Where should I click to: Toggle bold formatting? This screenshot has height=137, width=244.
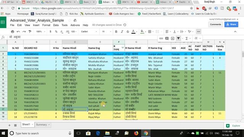(116, 32)
